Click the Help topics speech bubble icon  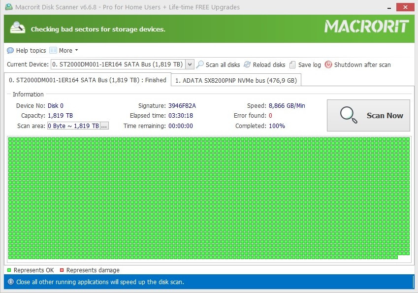(x=10, y=50)
